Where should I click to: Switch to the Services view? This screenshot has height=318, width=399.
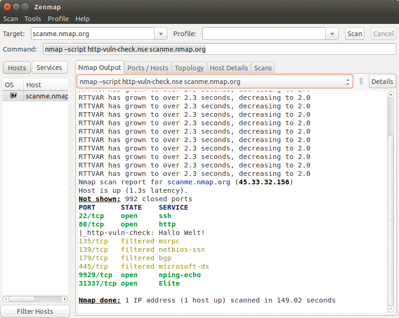pos(49,67)
